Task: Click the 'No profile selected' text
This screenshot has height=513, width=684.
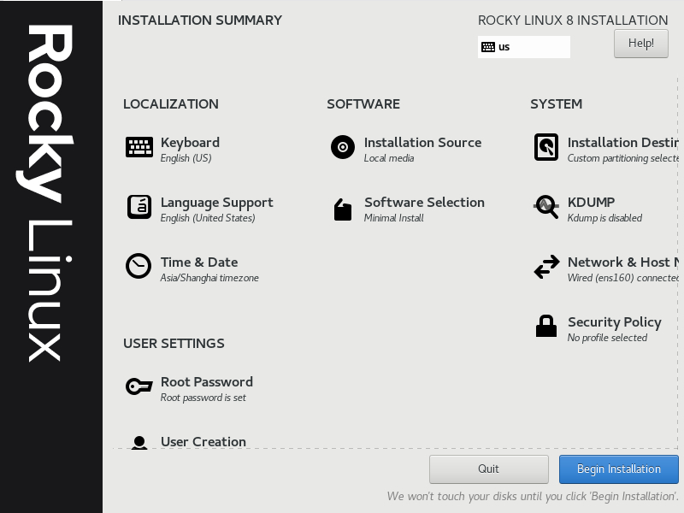Action: (x=607, y=338)
